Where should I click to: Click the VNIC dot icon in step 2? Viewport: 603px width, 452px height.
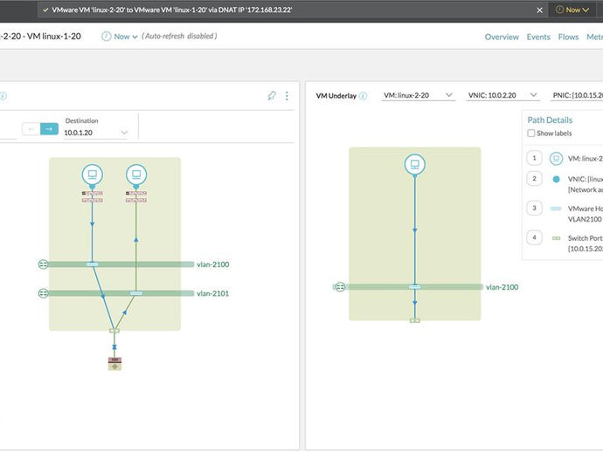pos(556,179)
